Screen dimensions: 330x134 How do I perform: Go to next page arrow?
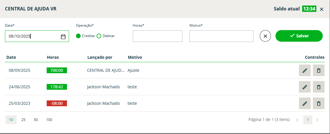pos(318,120)
